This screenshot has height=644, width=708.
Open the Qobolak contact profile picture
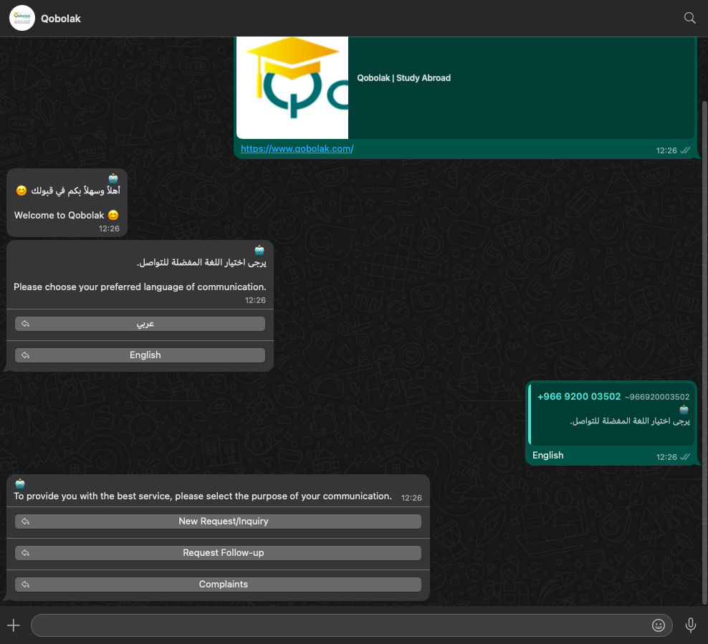pyautogui.click(x=22, y=18)
